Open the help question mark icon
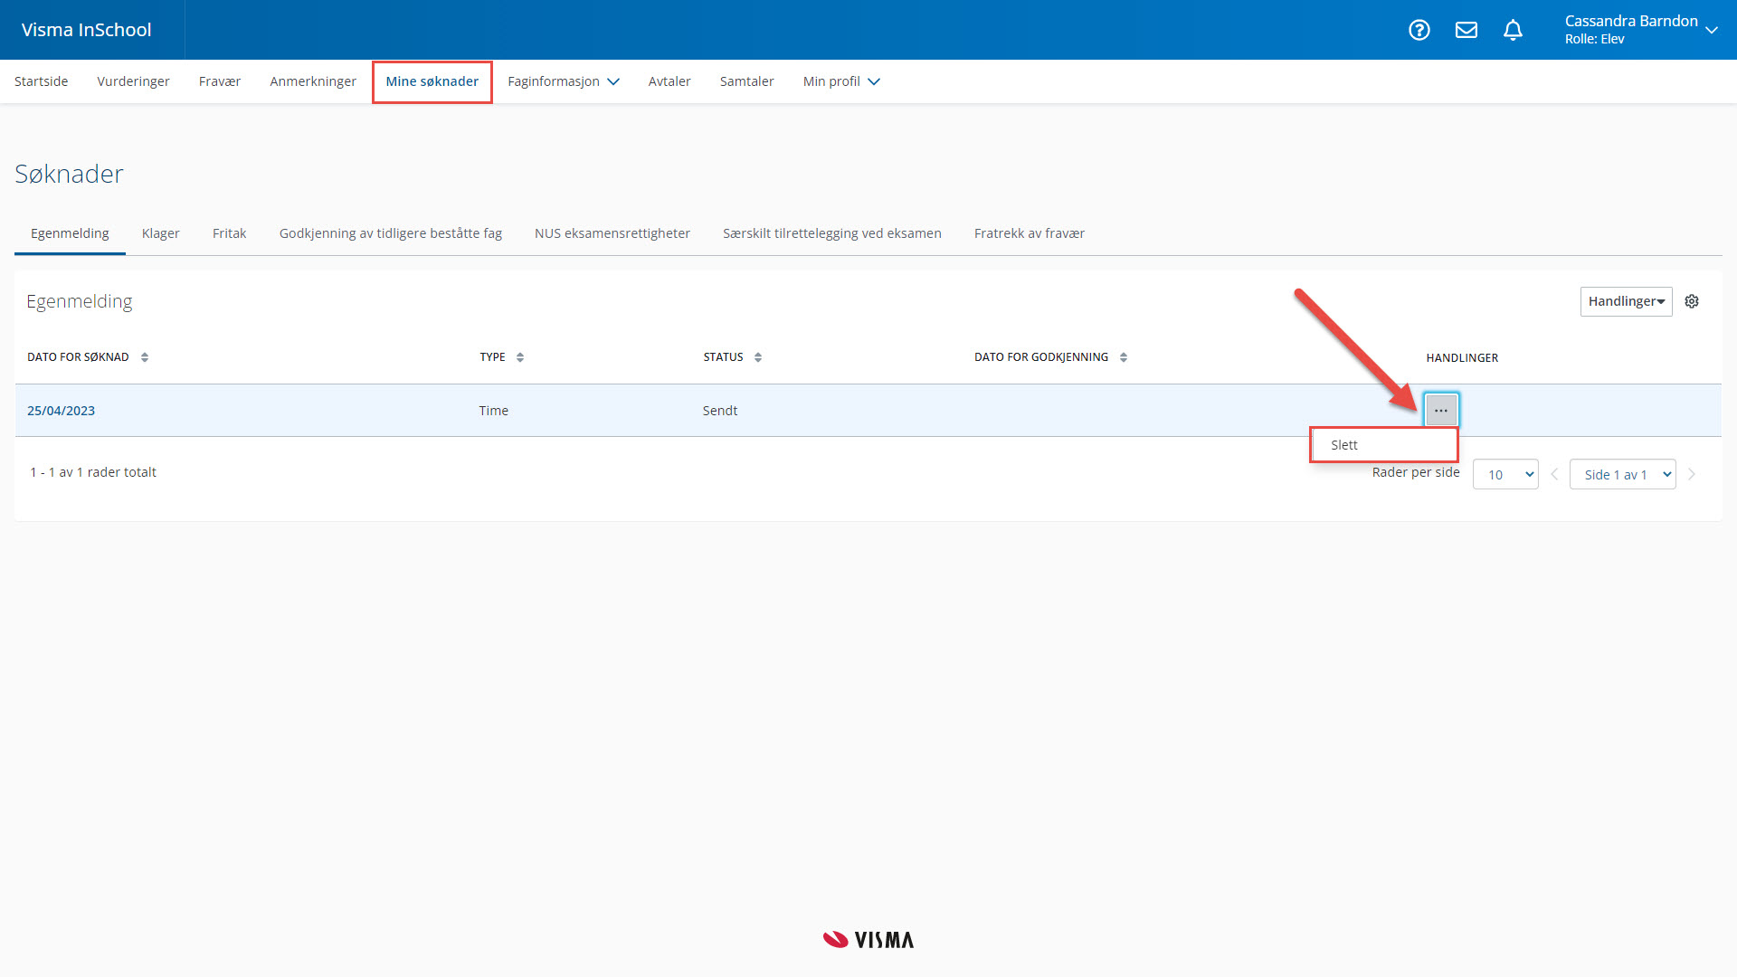The image size is (1737, 977). click(1419, 30)
